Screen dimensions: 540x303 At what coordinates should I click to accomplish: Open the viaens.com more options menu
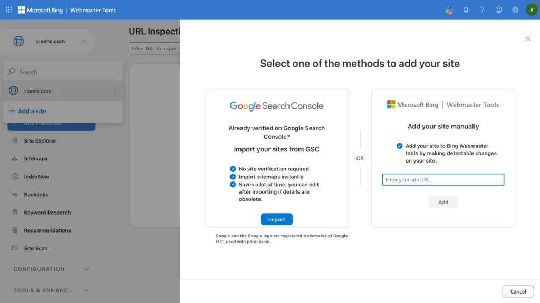(x=115, y=90)
